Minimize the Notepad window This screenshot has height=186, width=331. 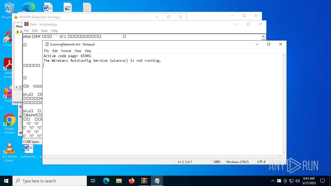point(257,44)
